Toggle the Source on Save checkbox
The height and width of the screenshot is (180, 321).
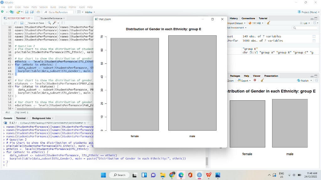tap(26, 23)
